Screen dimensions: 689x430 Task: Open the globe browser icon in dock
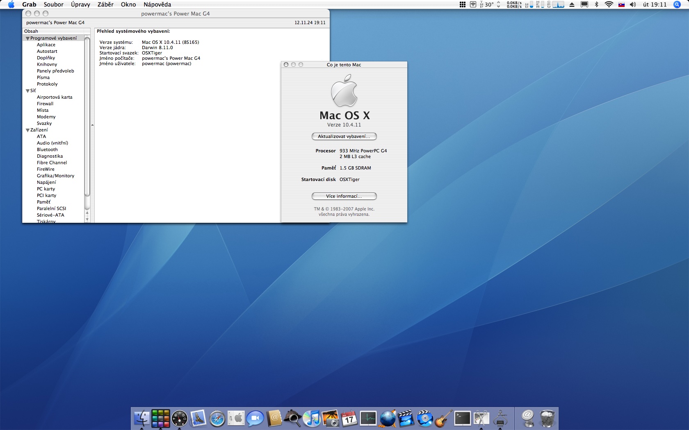click(x=387, y=418)
